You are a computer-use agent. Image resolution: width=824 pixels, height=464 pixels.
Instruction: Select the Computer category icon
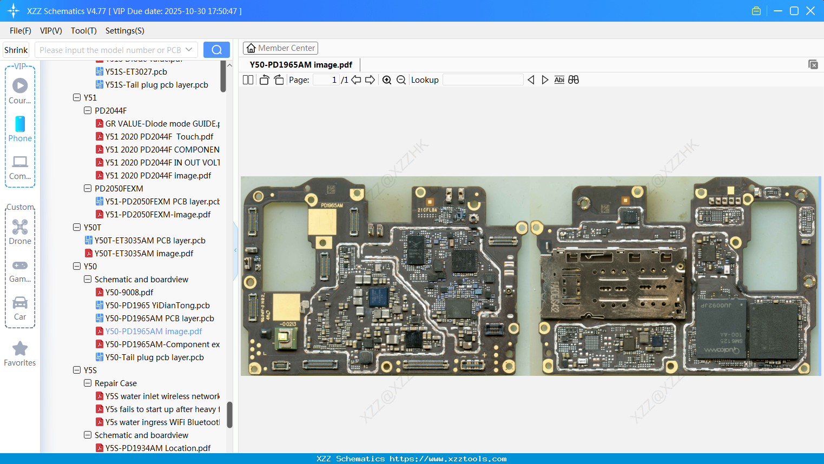point(20,167)
